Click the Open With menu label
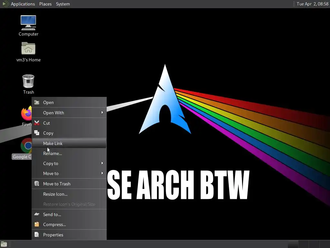 53,113
